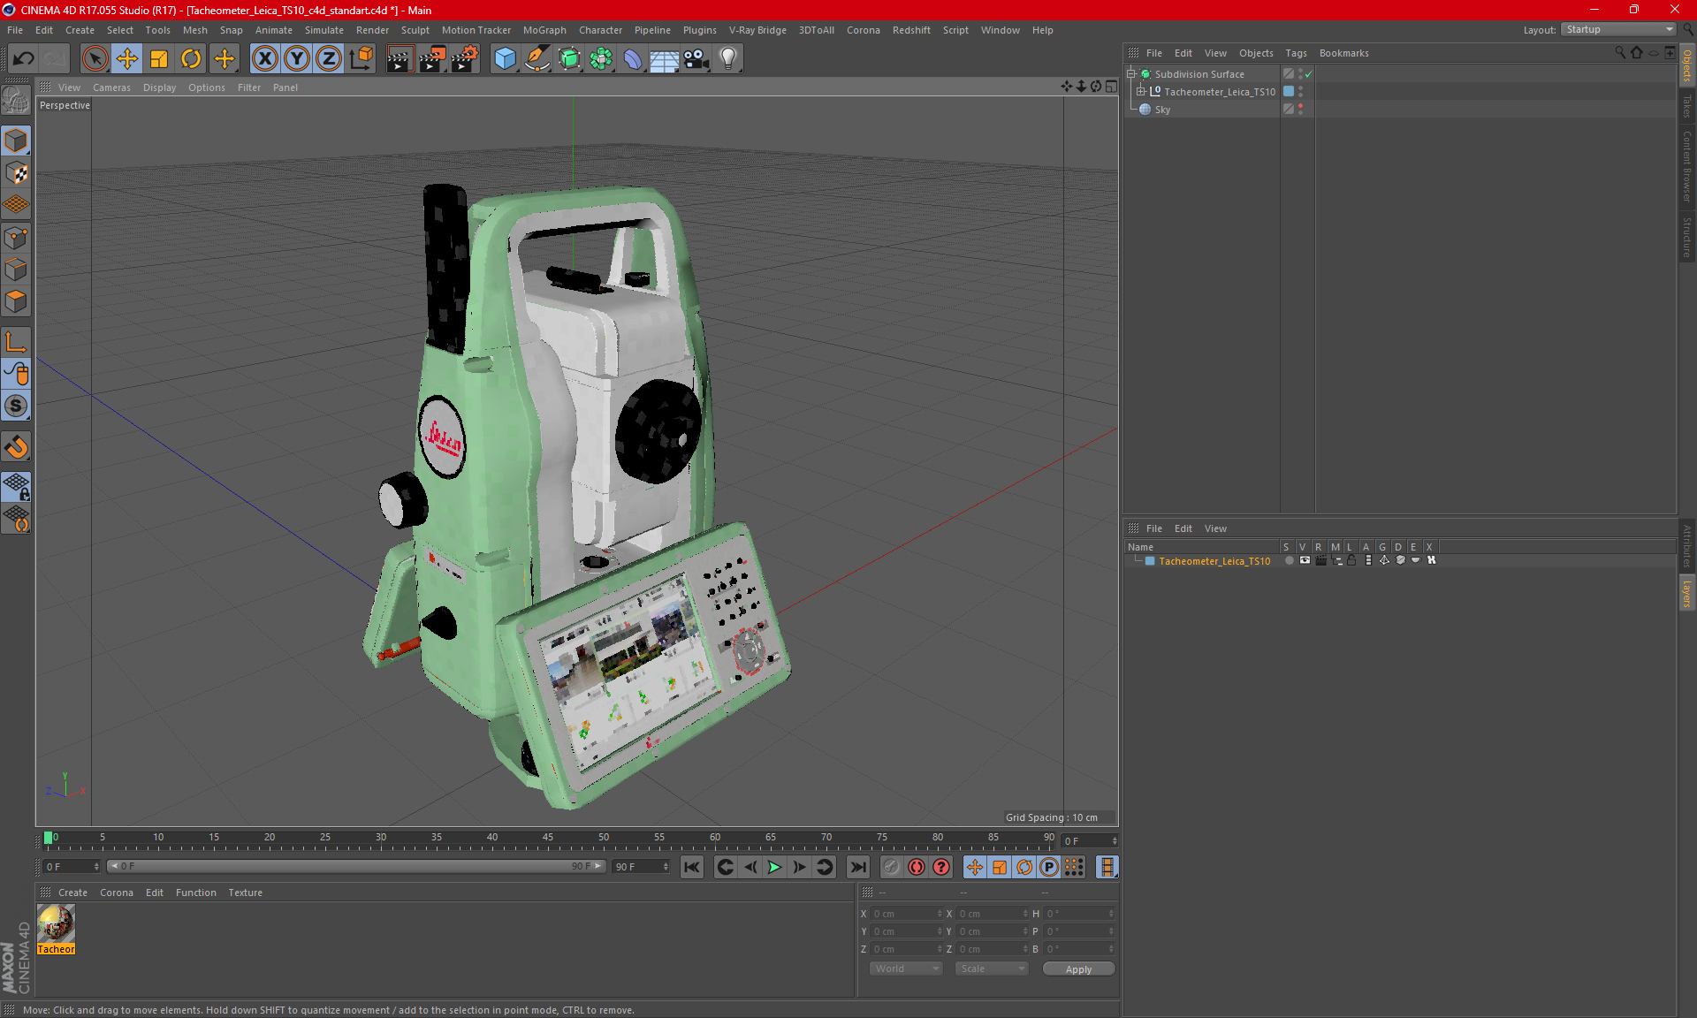This screenshot has width=1697, height=1018.
Task: Toggle X-axis lock
Action: point(264,59)
